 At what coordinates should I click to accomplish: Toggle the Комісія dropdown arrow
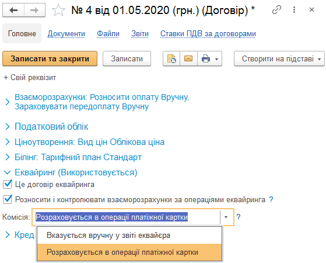tap(226, 217)
